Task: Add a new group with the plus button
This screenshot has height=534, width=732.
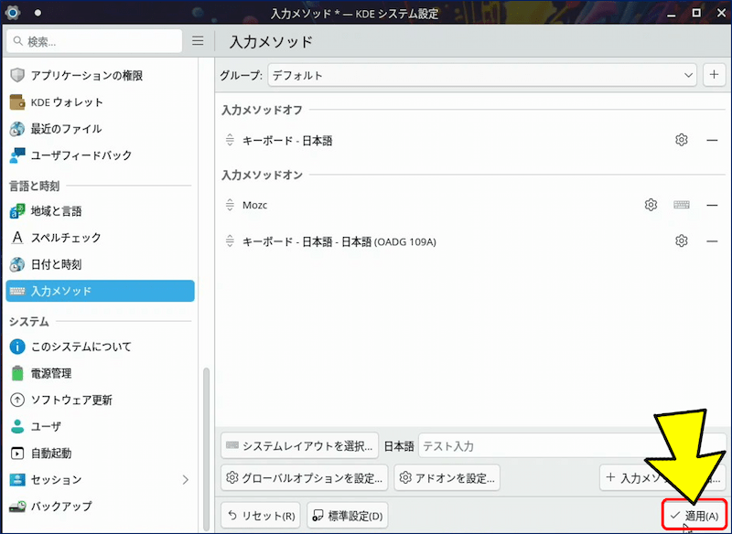Action: tap(714, 75)
